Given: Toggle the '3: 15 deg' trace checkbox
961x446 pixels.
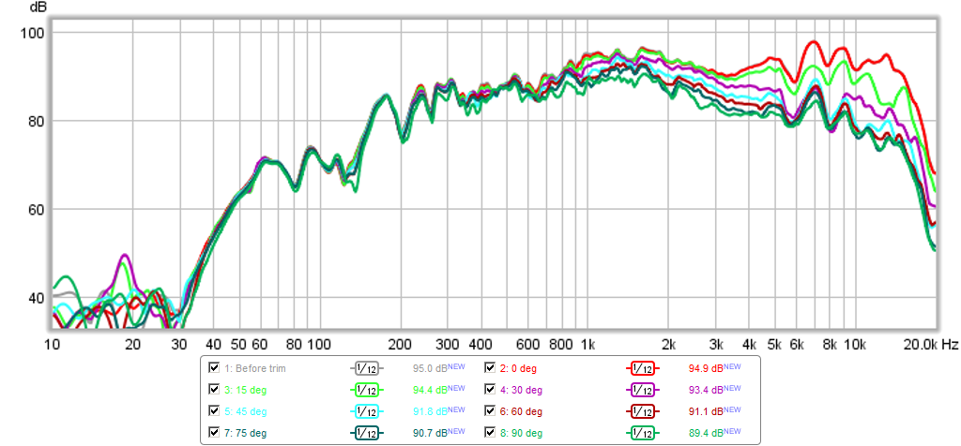Looking at the screenshot, I should click(214, 390).
